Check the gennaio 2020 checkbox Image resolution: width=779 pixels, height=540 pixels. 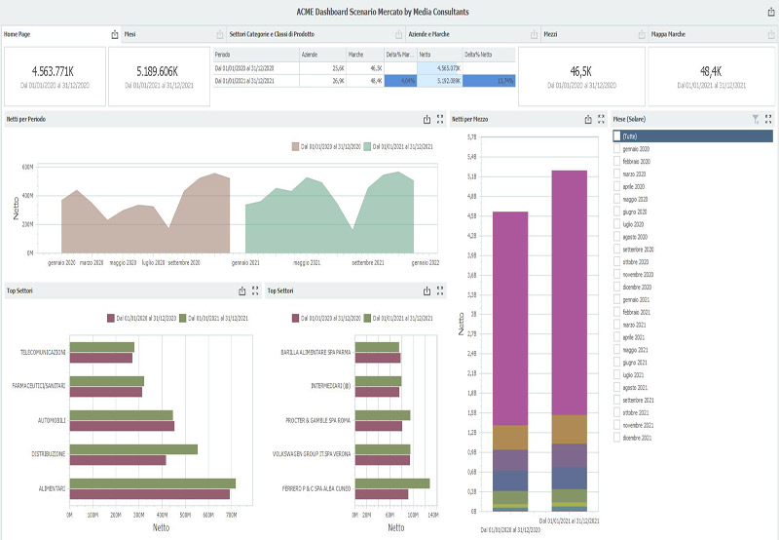617,148
